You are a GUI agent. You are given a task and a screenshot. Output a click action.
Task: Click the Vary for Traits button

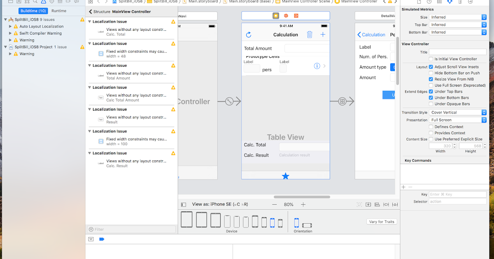click(x=381, y=222)
